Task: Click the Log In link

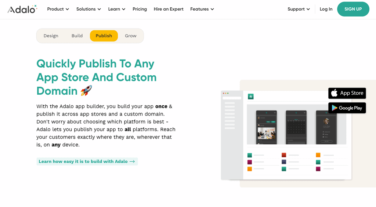Action: coord(326,9)
